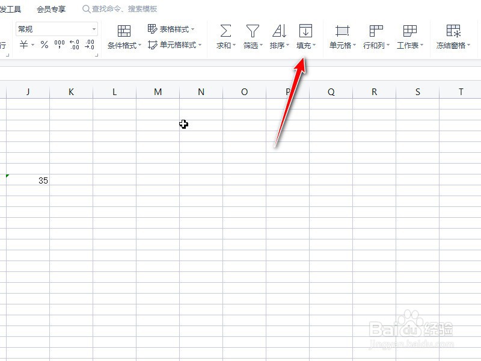Click the Conditional Formatting (条件格式) icon
Screen dimensions: 481x361
pyautogui.click(x=124, y=31)
